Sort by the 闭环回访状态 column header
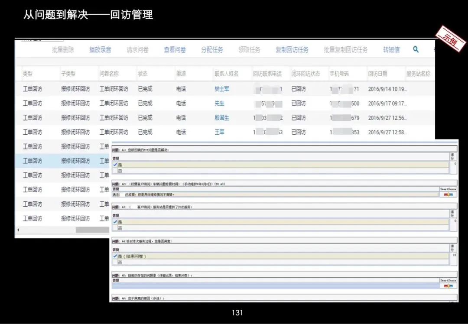The image size is (468, 324). pyautogui.click(x=305, y=74)
